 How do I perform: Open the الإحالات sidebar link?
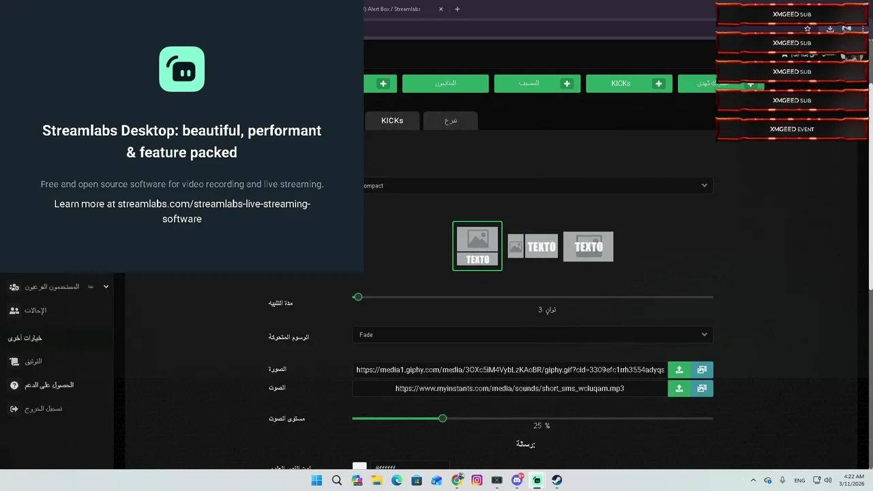point(35,310)
